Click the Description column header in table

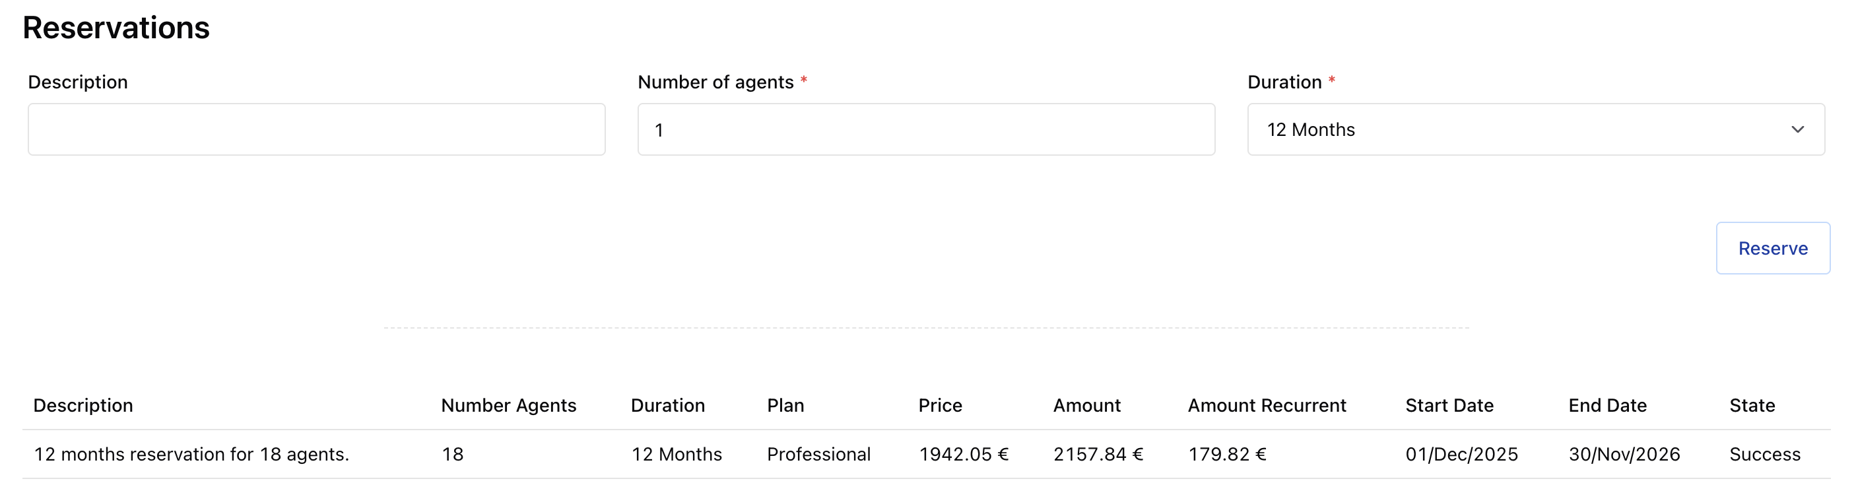(83, 405)
